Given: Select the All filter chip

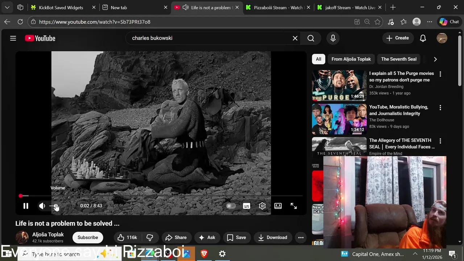Looking at the screenshot, I should (x=318, y=59).
